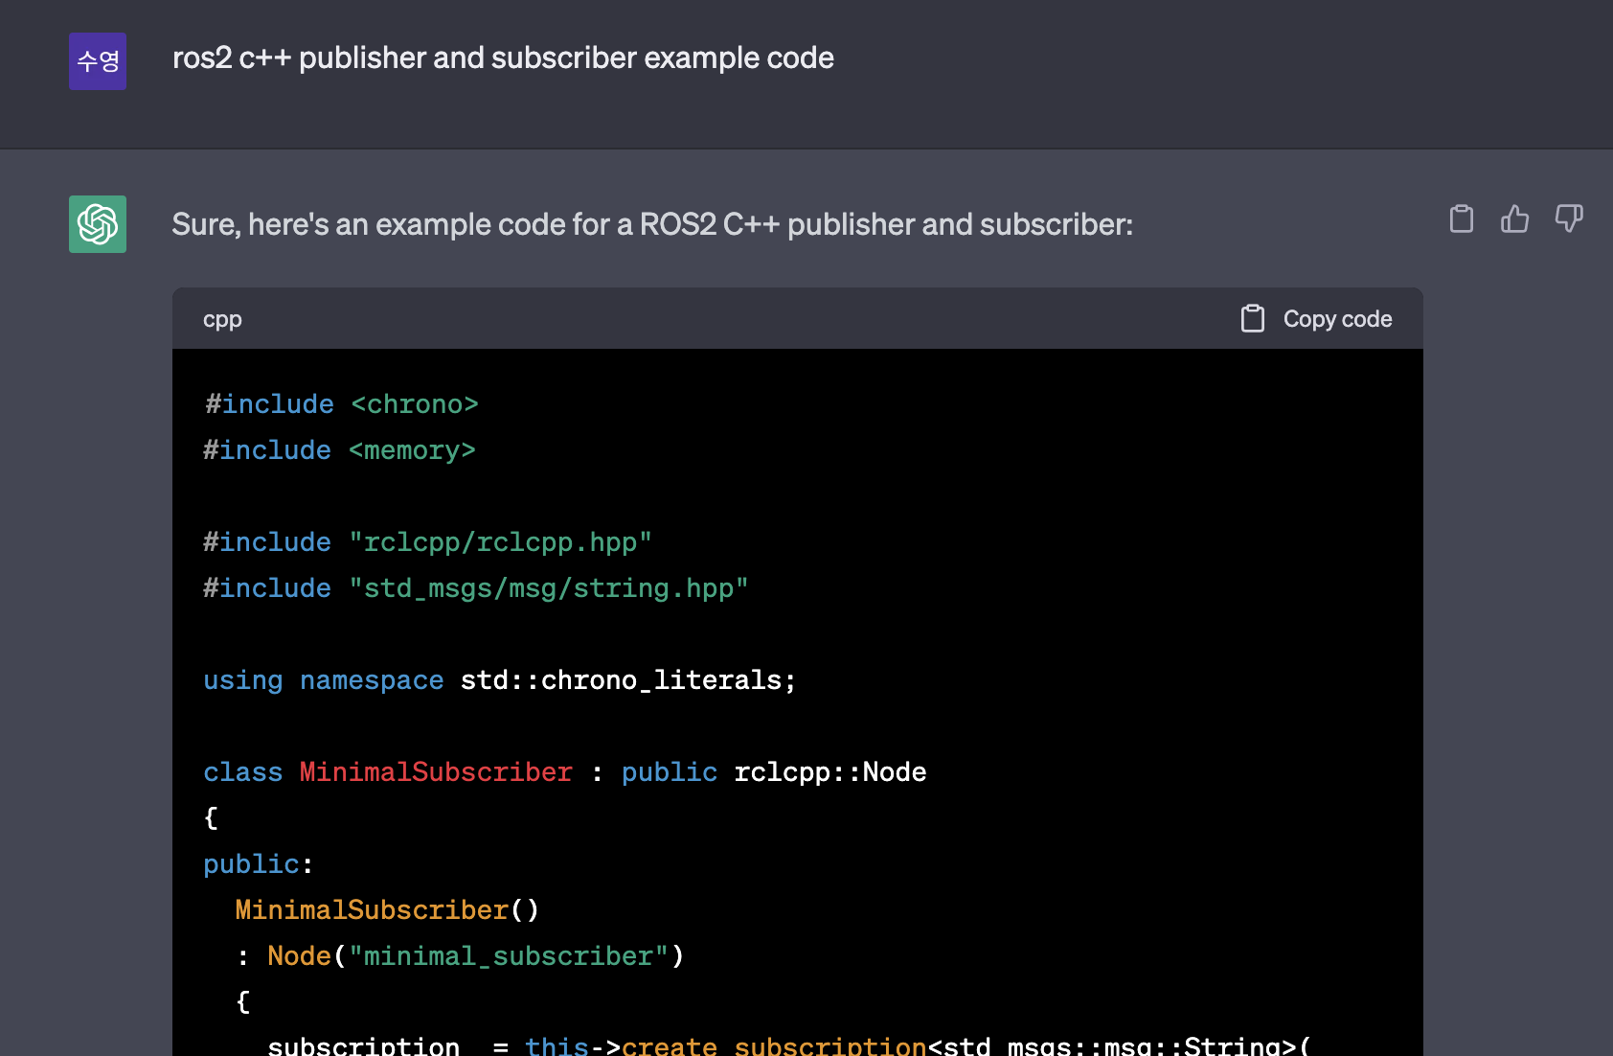Click the 'Node("minimal_subscriber")' line

(x=460, y=956)
